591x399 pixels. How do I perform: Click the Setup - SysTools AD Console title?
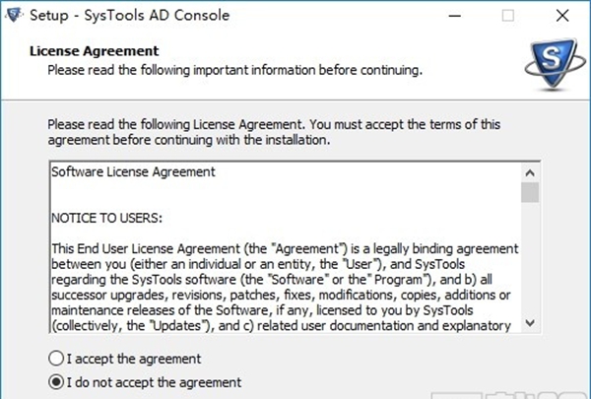click(130, 16)
